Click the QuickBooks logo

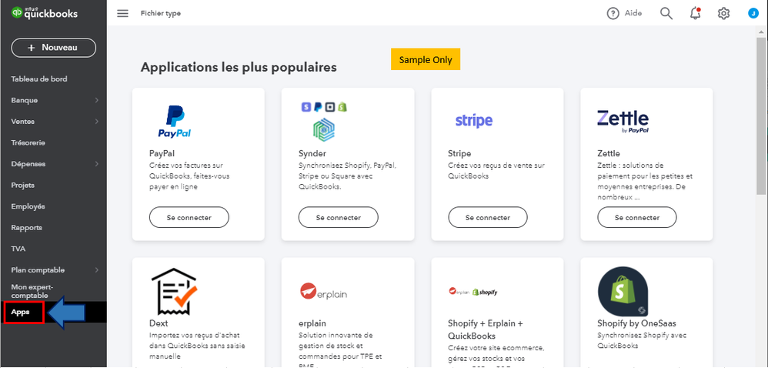click(45, 12)
